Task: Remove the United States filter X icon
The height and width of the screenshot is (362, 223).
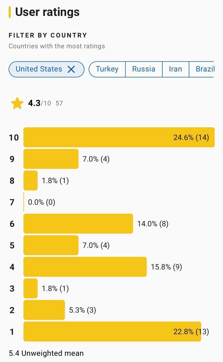Action: click(x=71, y=69)
